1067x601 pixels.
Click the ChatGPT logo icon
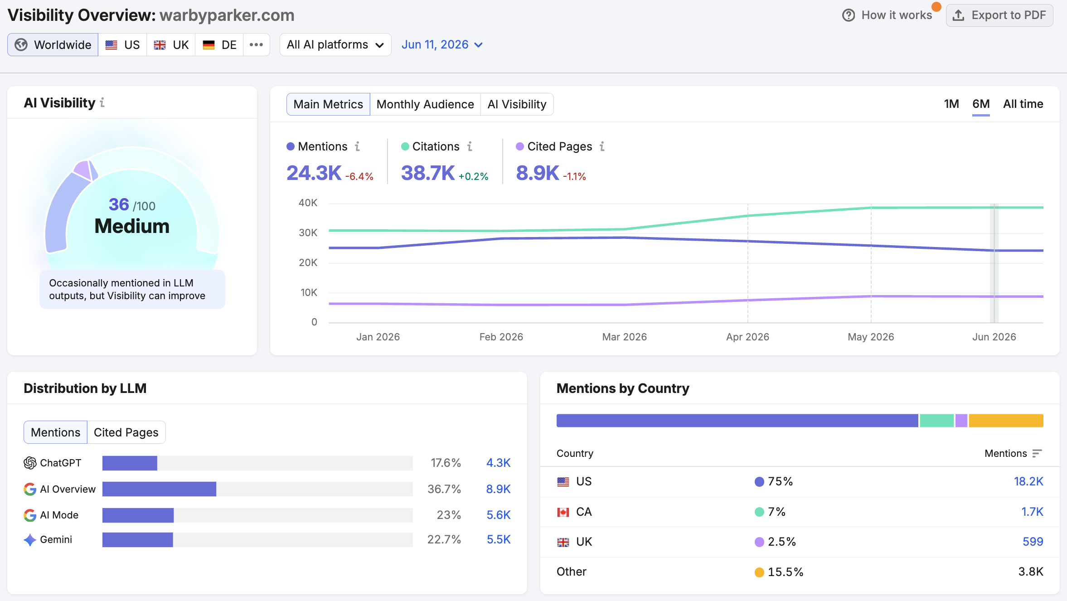click(30, 463)
